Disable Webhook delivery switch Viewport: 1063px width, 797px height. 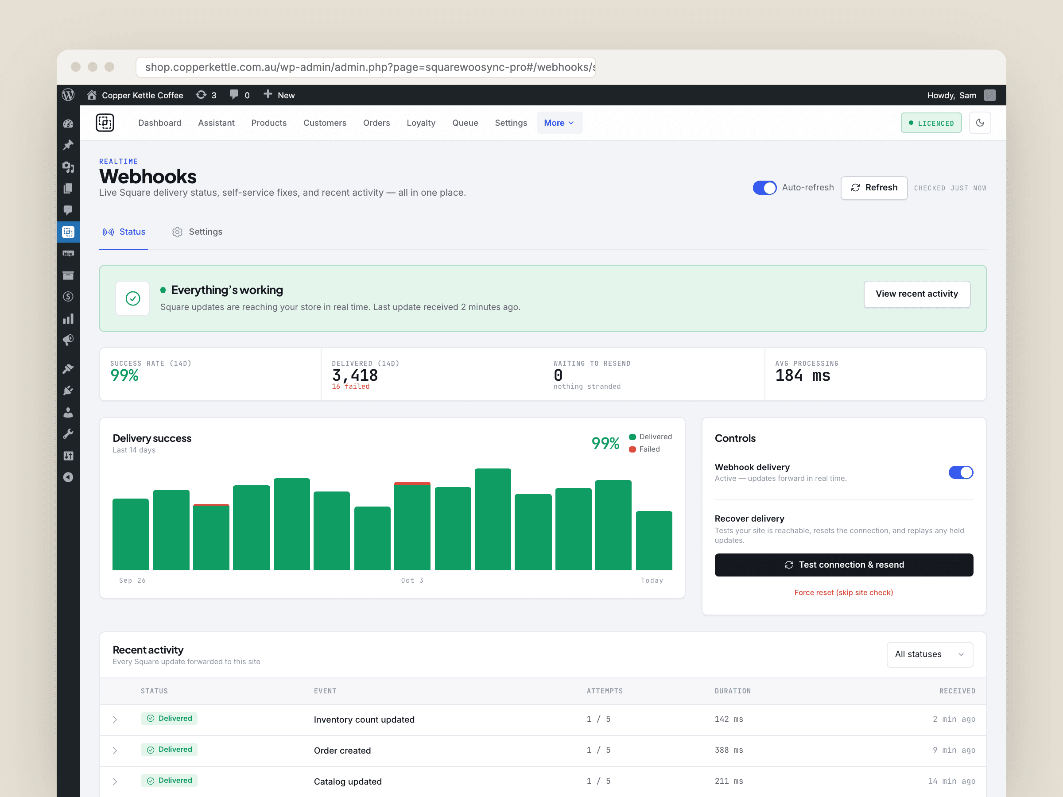pos(960,472)
